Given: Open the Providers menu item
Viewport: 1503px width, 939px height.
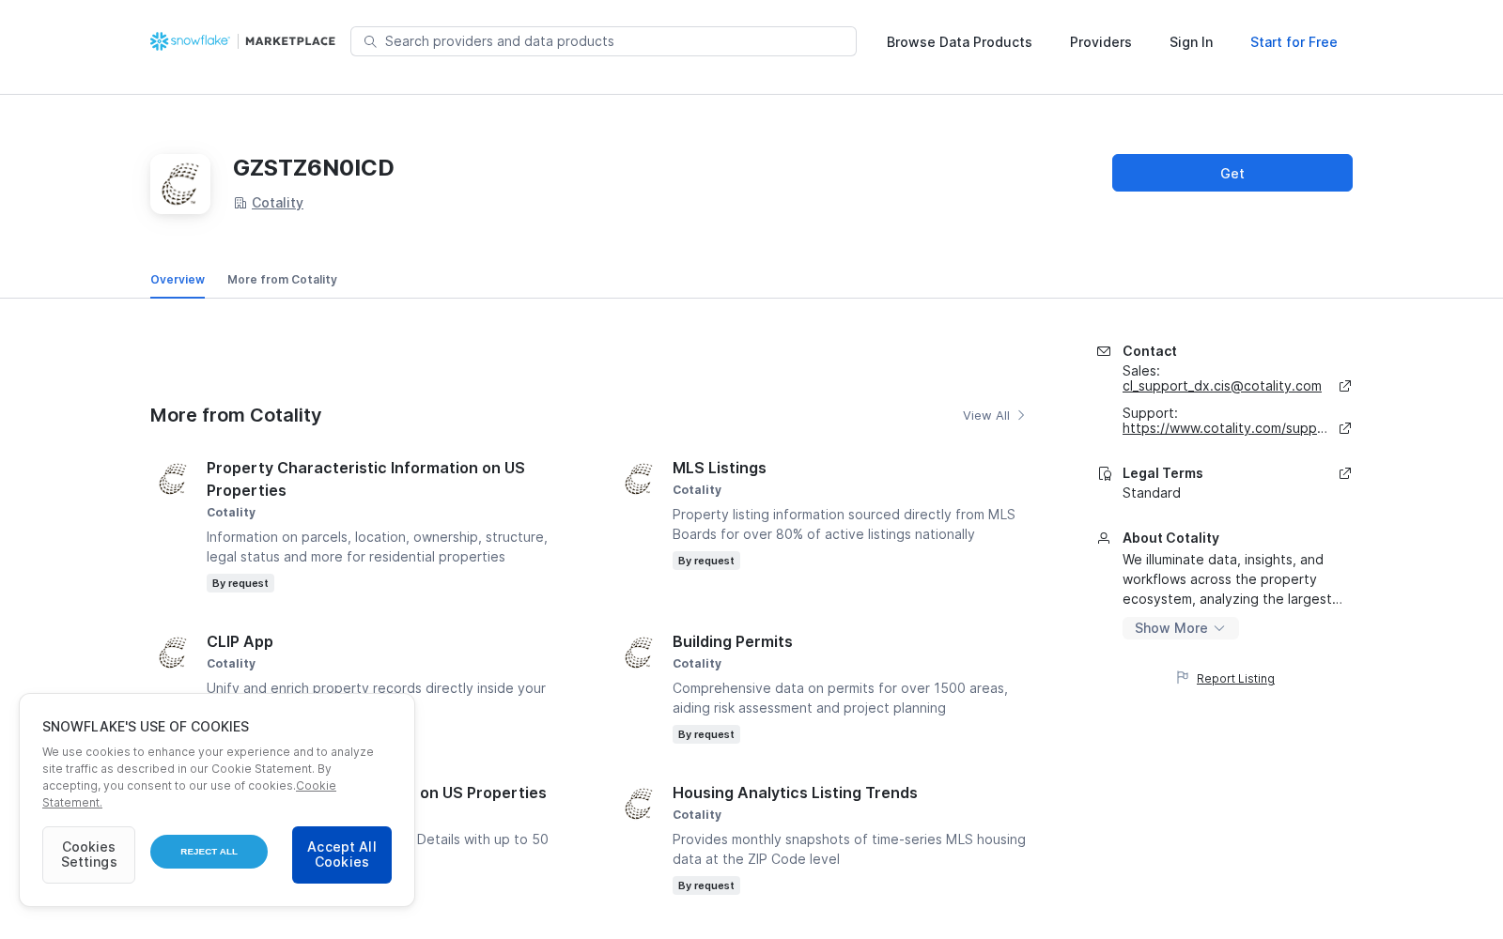Looking at the screenshot, I should click(x=1101, y=42).
